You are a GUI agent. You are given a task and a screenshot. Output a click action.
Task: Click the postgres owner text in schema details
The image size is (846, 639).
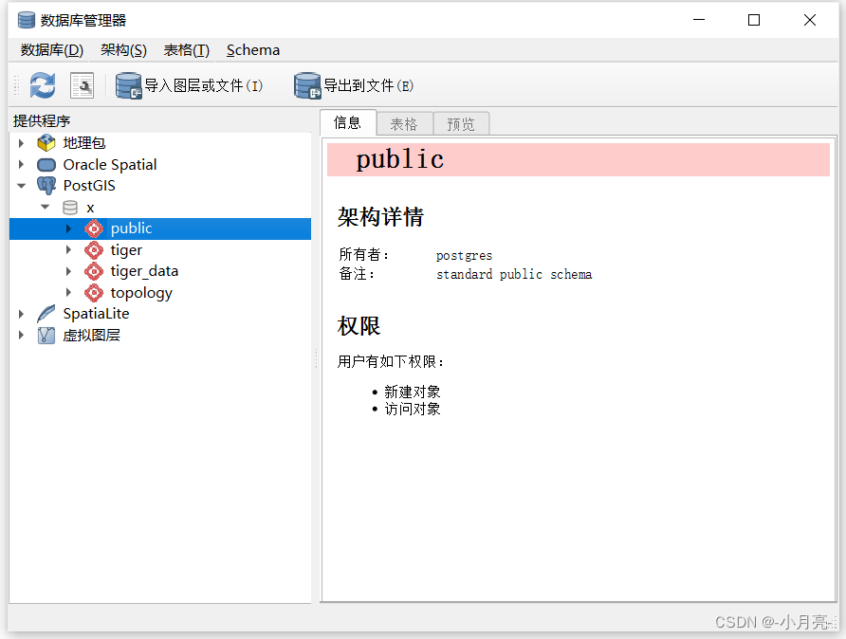463,255
